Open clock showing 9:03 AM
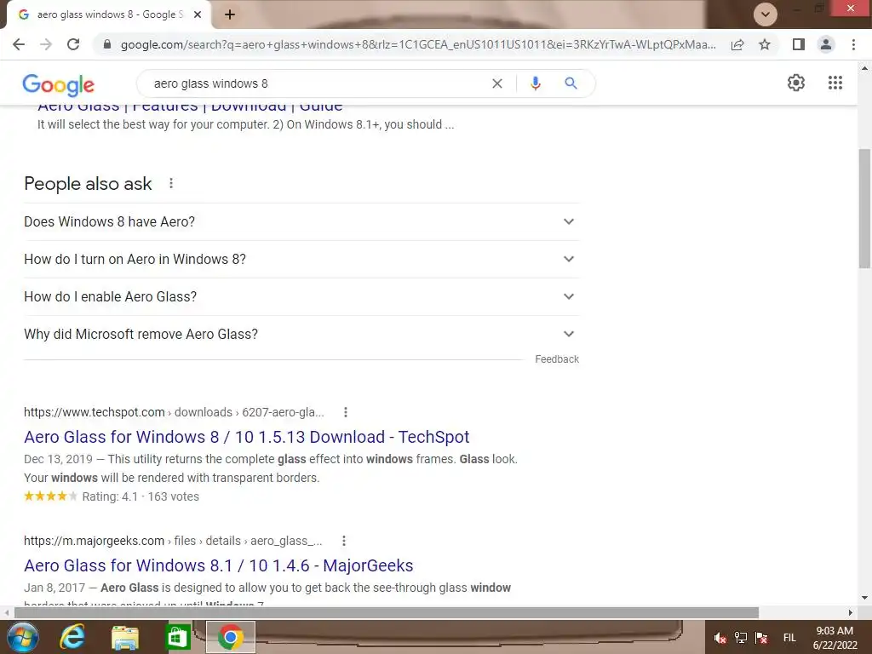This screenshot has width=872, height=654. [x=835, y=638]
